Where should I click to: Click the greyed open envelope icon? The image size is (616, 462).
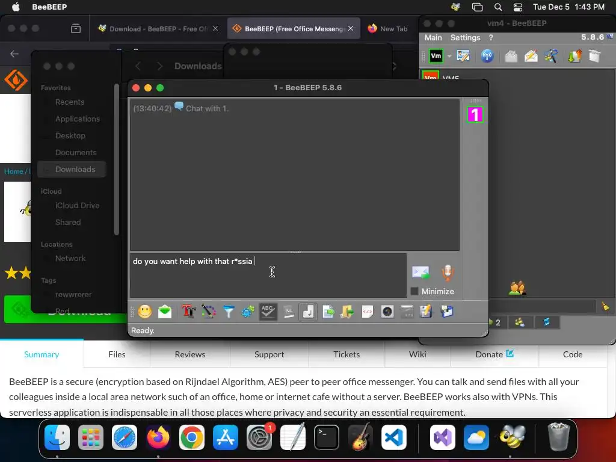tap(511, 56)
